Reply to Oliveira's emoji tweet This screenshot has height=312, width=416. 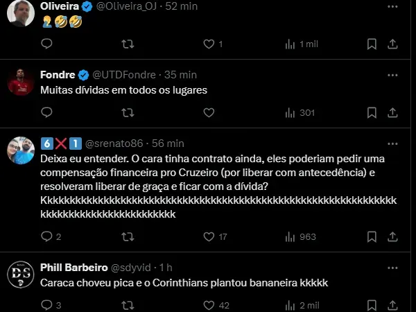[x=46, y=44]
